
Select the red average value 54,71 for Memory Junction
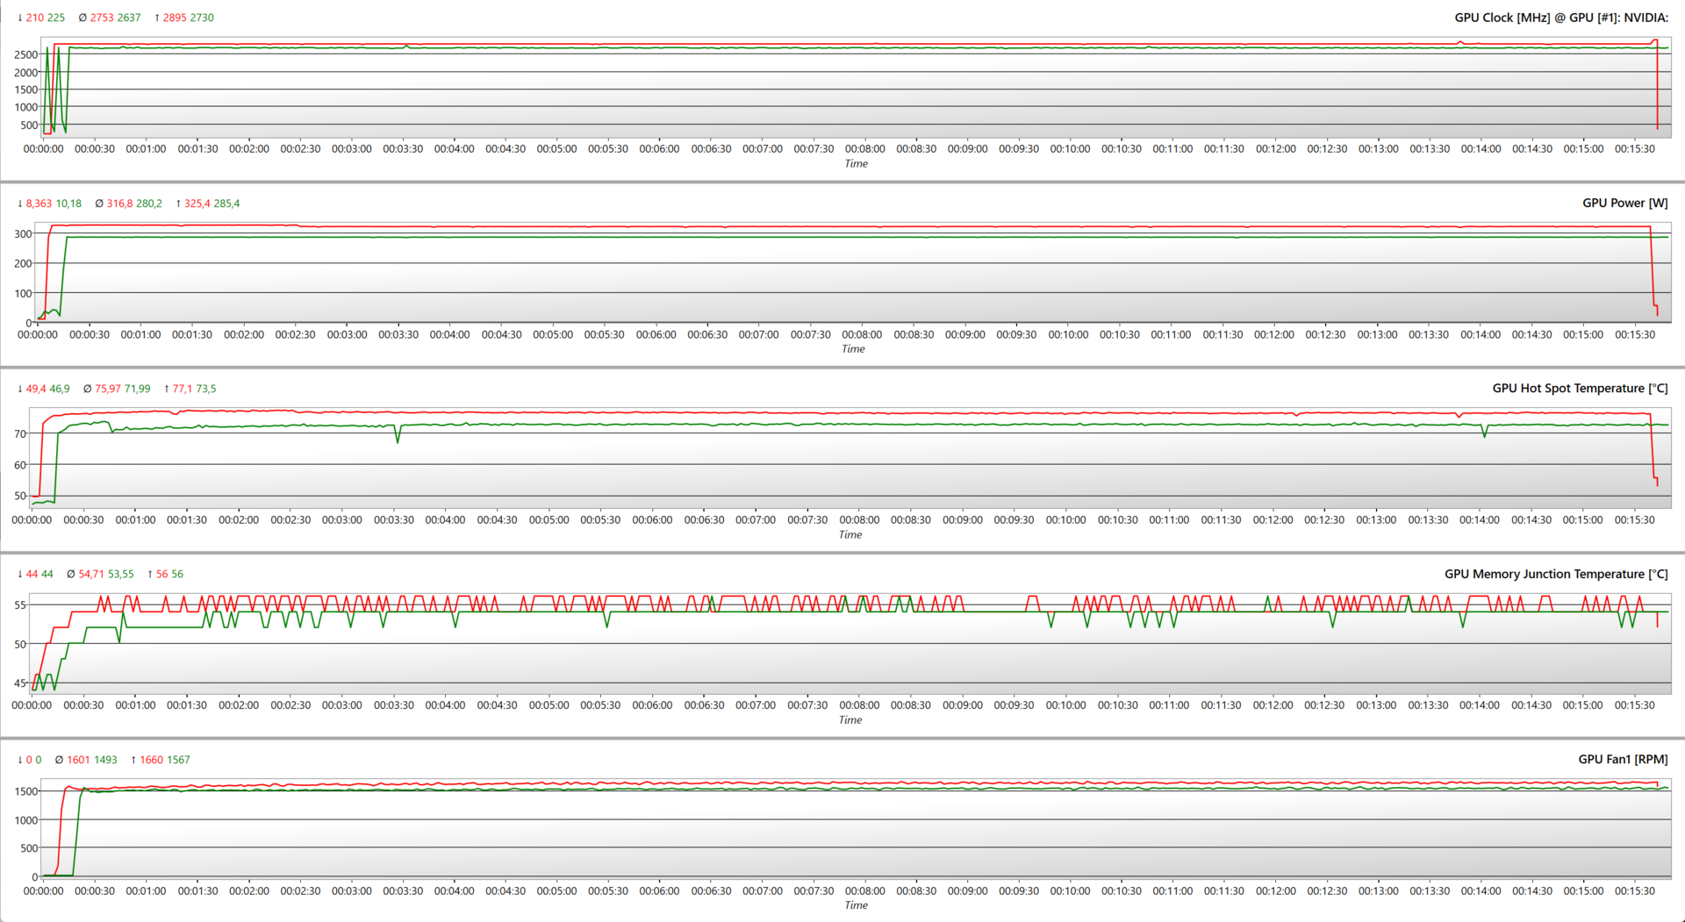tap(92, 575)
